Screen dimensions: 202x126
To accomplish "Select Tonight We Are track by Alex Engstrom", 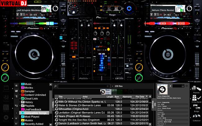I will 102,120.
